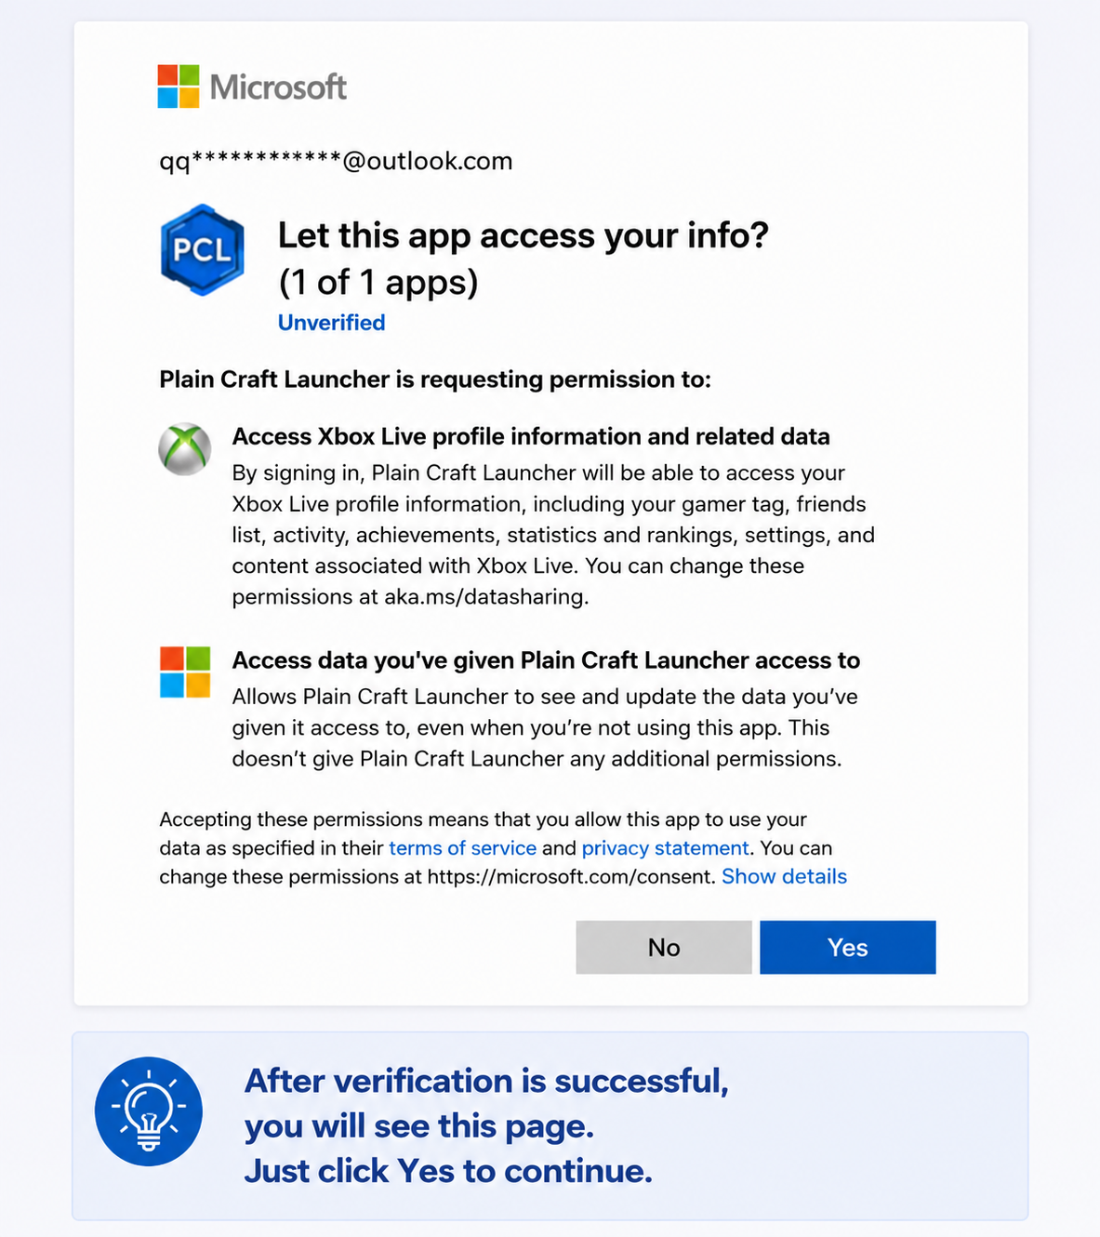1100x1237 pixels.
Task: Click the Microsoft logo at the top
Action: [x=252, y=86]
